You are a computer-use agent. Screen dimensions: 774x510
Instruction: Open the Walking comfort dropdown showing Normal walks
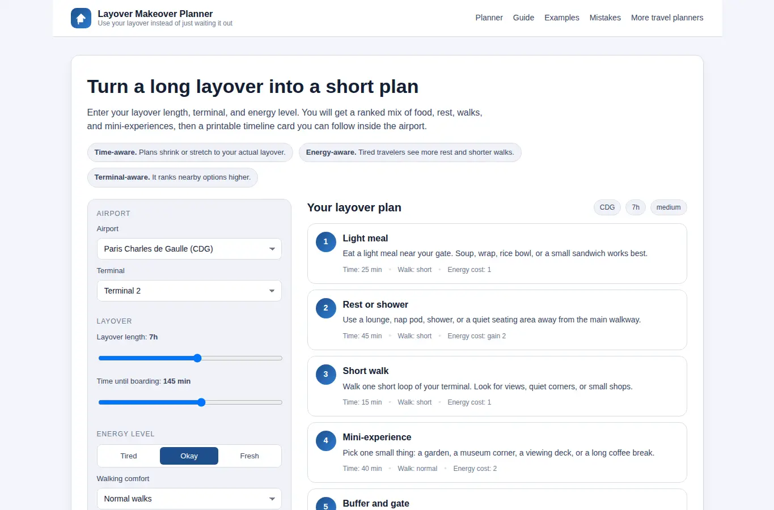click(189, 499)
